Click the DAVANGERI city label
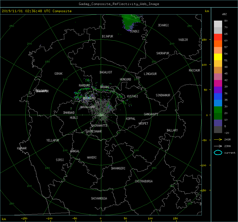 pos(118,168)
